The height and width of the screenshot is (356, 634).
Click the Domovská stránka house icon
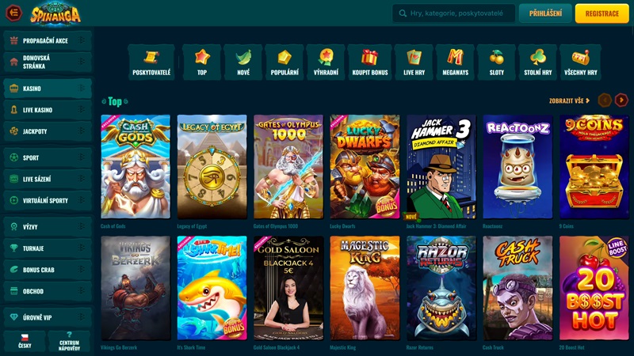(14, 62)
